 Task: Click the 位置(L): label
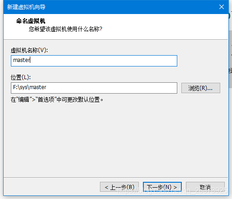(x=21, y=77)
